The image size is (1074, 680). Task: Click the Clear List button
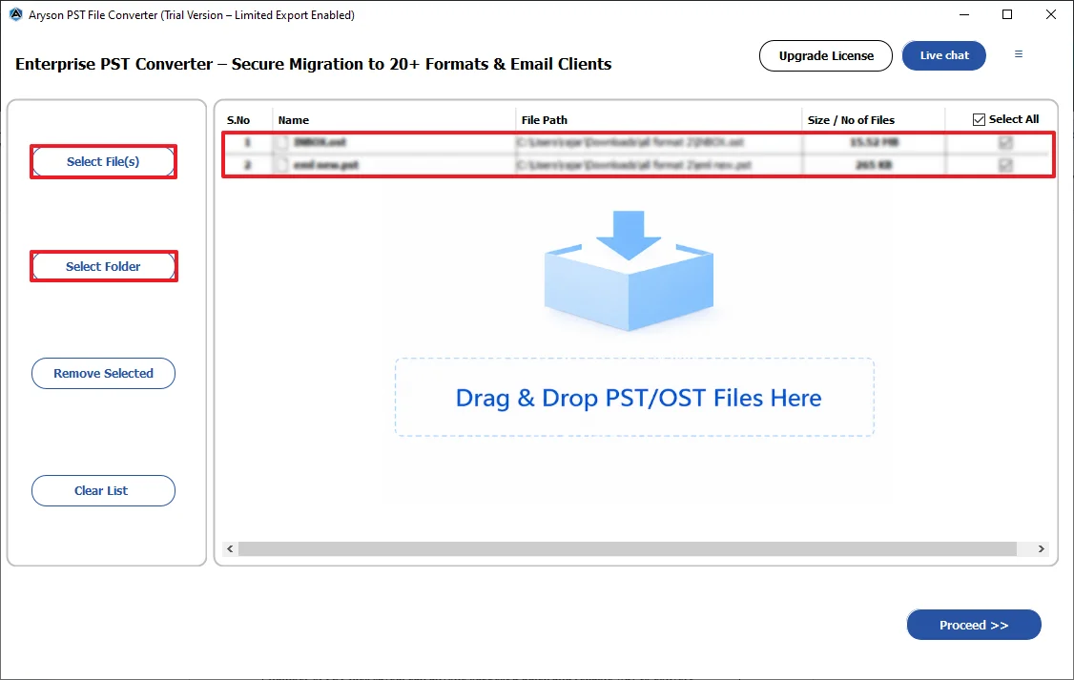(103, 490)
